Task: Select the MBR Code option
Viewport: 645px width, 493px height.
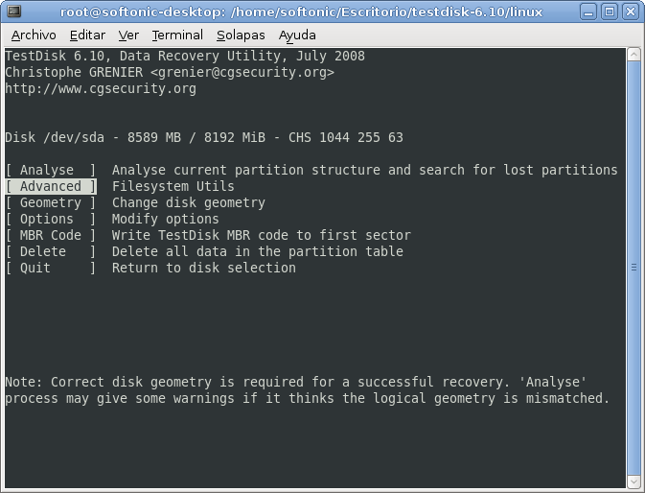Action: click(51, 235)
